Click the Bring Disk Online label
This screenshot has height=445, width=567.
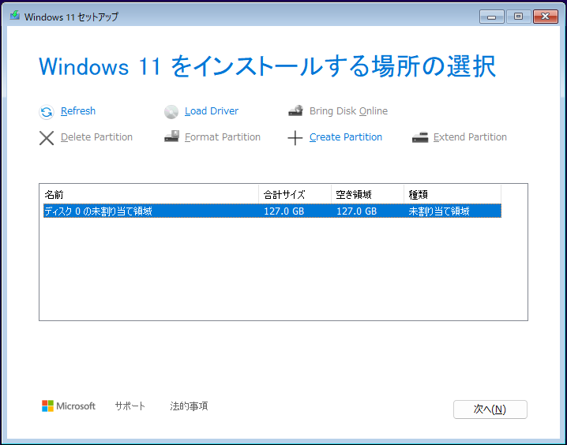click(348, 111)
